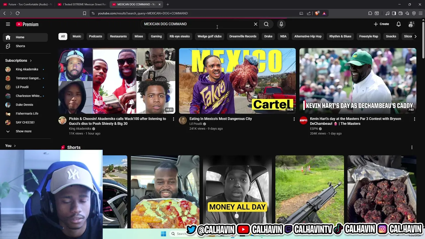Screen dimensions: 425x239
Task: Click the share page icon in address bar
Action: pos(309,13)
